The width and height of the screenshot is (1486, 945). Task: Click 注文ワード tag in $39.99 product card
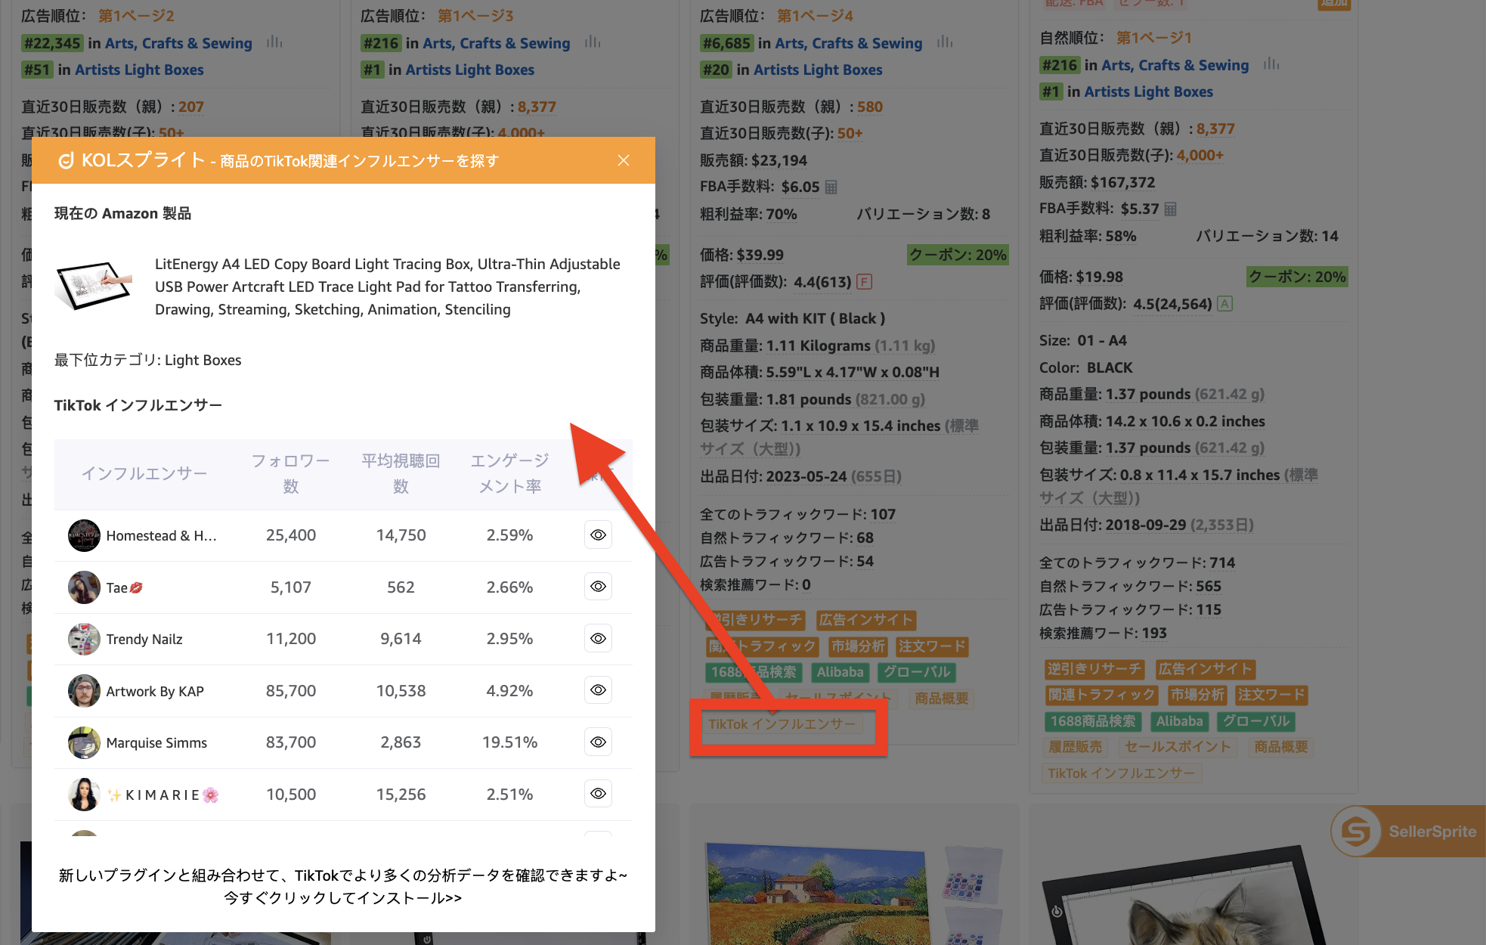[932, 646]
